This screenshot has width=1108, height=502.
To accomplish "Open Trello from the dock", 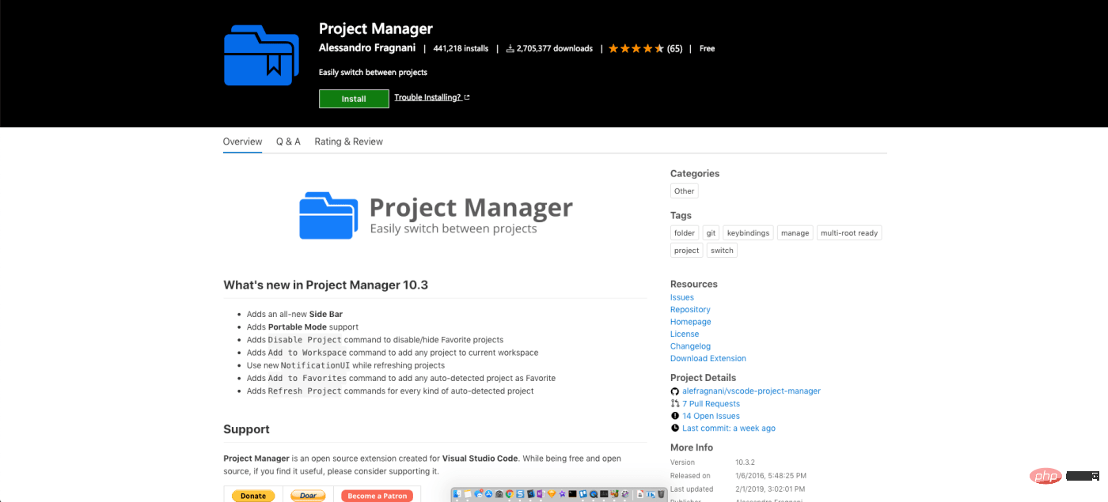I will click(582, 494).
